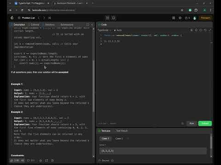Share the problem with share icon

[47, 160]
